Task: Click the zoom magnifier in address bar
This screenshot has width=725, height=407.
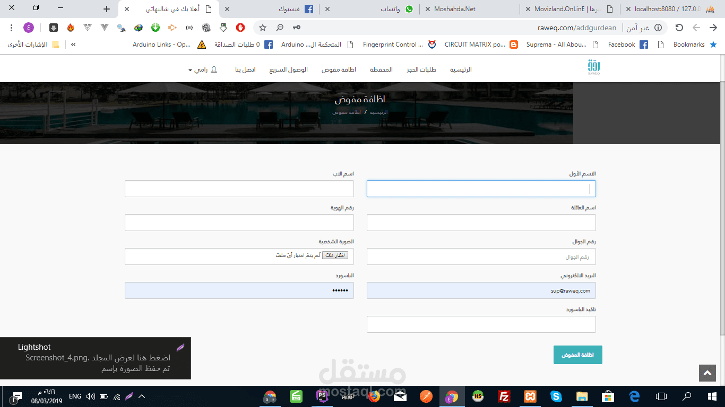Action: tap(280, 28)
